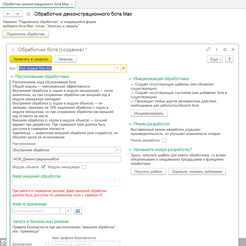This screenshot has height=246, width=246.
Task: Click the Файл внешней обработки path field
Action: pos(63,183)
